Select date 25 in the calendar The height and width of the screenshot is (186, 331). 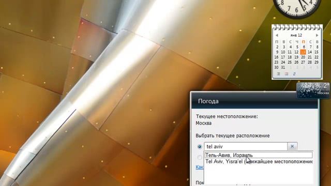[x=290, y=62]
